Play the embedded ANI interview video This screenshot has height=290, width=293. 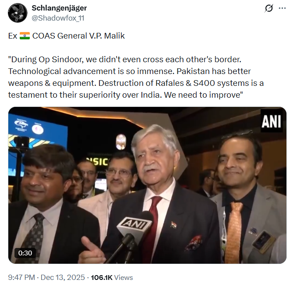(147, 185)
